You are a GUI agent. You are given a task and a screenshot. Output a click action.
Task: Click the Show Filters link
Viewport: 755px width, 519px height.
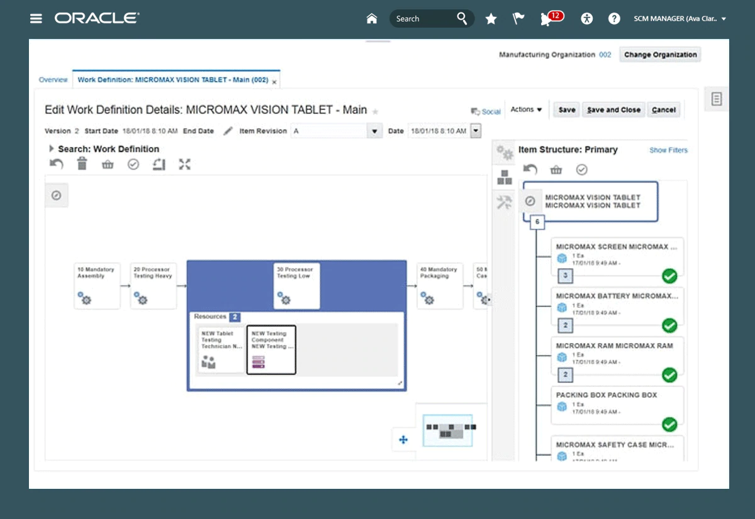click(x=668, y=150)
